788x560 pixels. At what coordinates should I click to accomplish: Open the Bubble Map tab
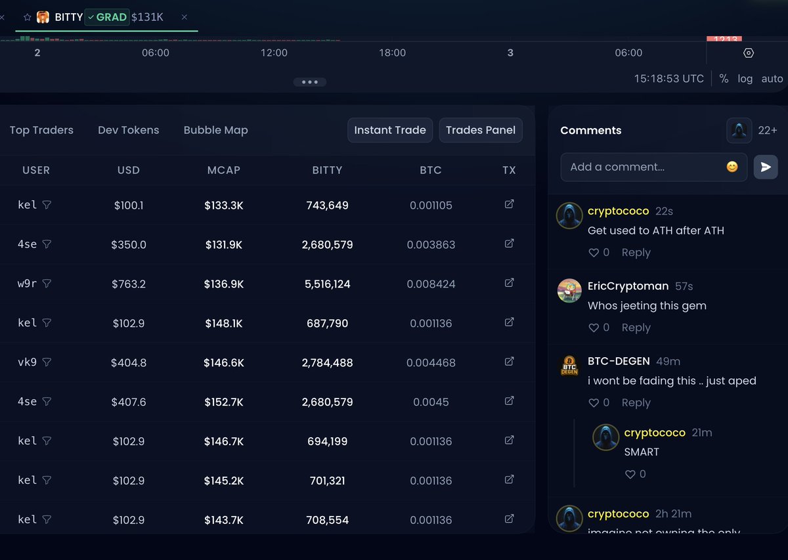click(x=215, y=130)
